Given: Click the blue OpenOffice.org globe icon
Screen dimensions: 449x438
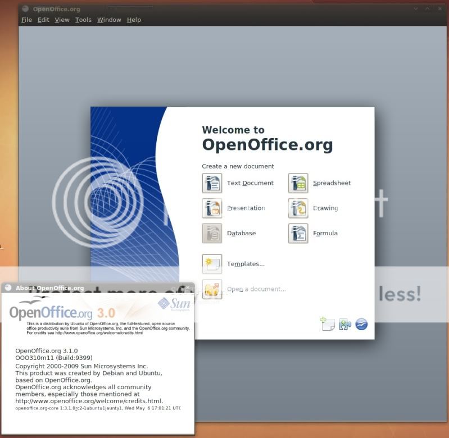Looking at the screenshot, I should [361, 325].
